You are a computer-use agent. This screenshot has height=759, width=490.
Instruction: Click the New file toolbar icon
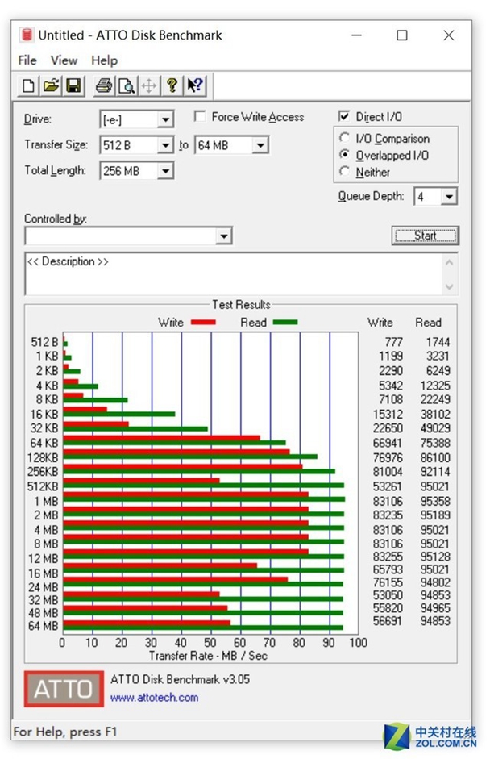(28, 85)
